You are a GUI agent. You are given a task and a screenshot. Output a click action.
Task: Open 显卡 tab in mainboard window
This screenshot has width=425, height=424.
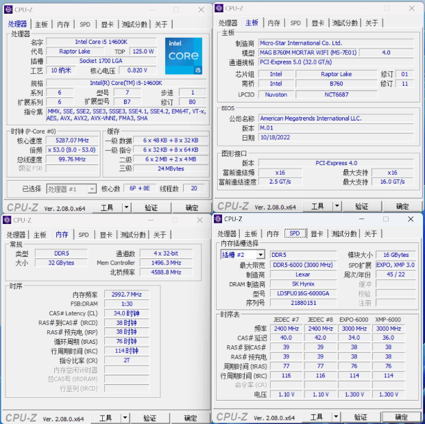[x=317, y=23]
